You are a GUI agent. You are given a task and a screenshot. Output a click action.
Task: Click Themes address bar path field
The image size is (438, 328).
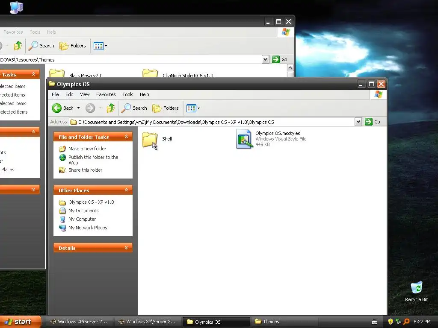point(131,60)
